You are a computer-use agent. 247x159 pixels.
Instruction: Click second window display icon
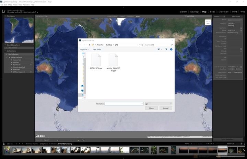pyautogui.click(x=12, y=144)
